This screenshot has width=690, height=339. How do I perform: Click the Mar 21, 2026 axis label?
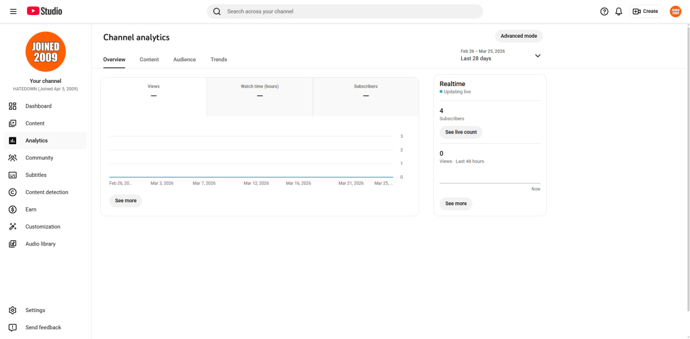pyautogui.click(x=351, y=183)
